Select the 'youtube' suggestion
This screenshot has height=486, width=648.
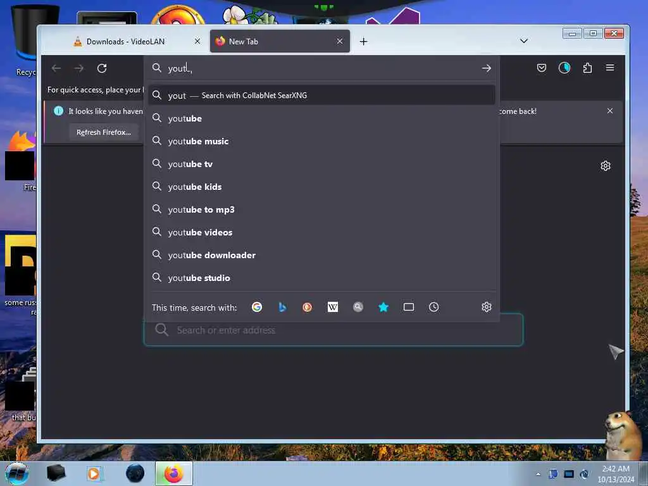[x=321, y=118]
